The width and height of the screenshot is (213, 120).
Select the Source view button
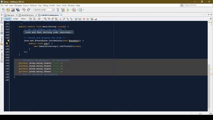(x=8, y=19)
